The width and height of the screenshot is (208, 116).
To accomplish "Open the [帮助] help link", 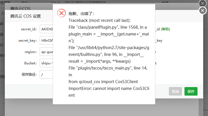I will point(165,29).
